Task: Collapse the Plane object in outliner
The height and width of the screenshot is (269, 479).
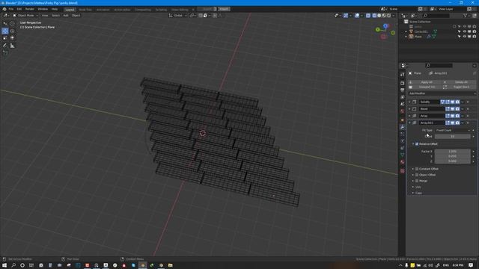Action: pyautogui.click(x=406, y=37)
